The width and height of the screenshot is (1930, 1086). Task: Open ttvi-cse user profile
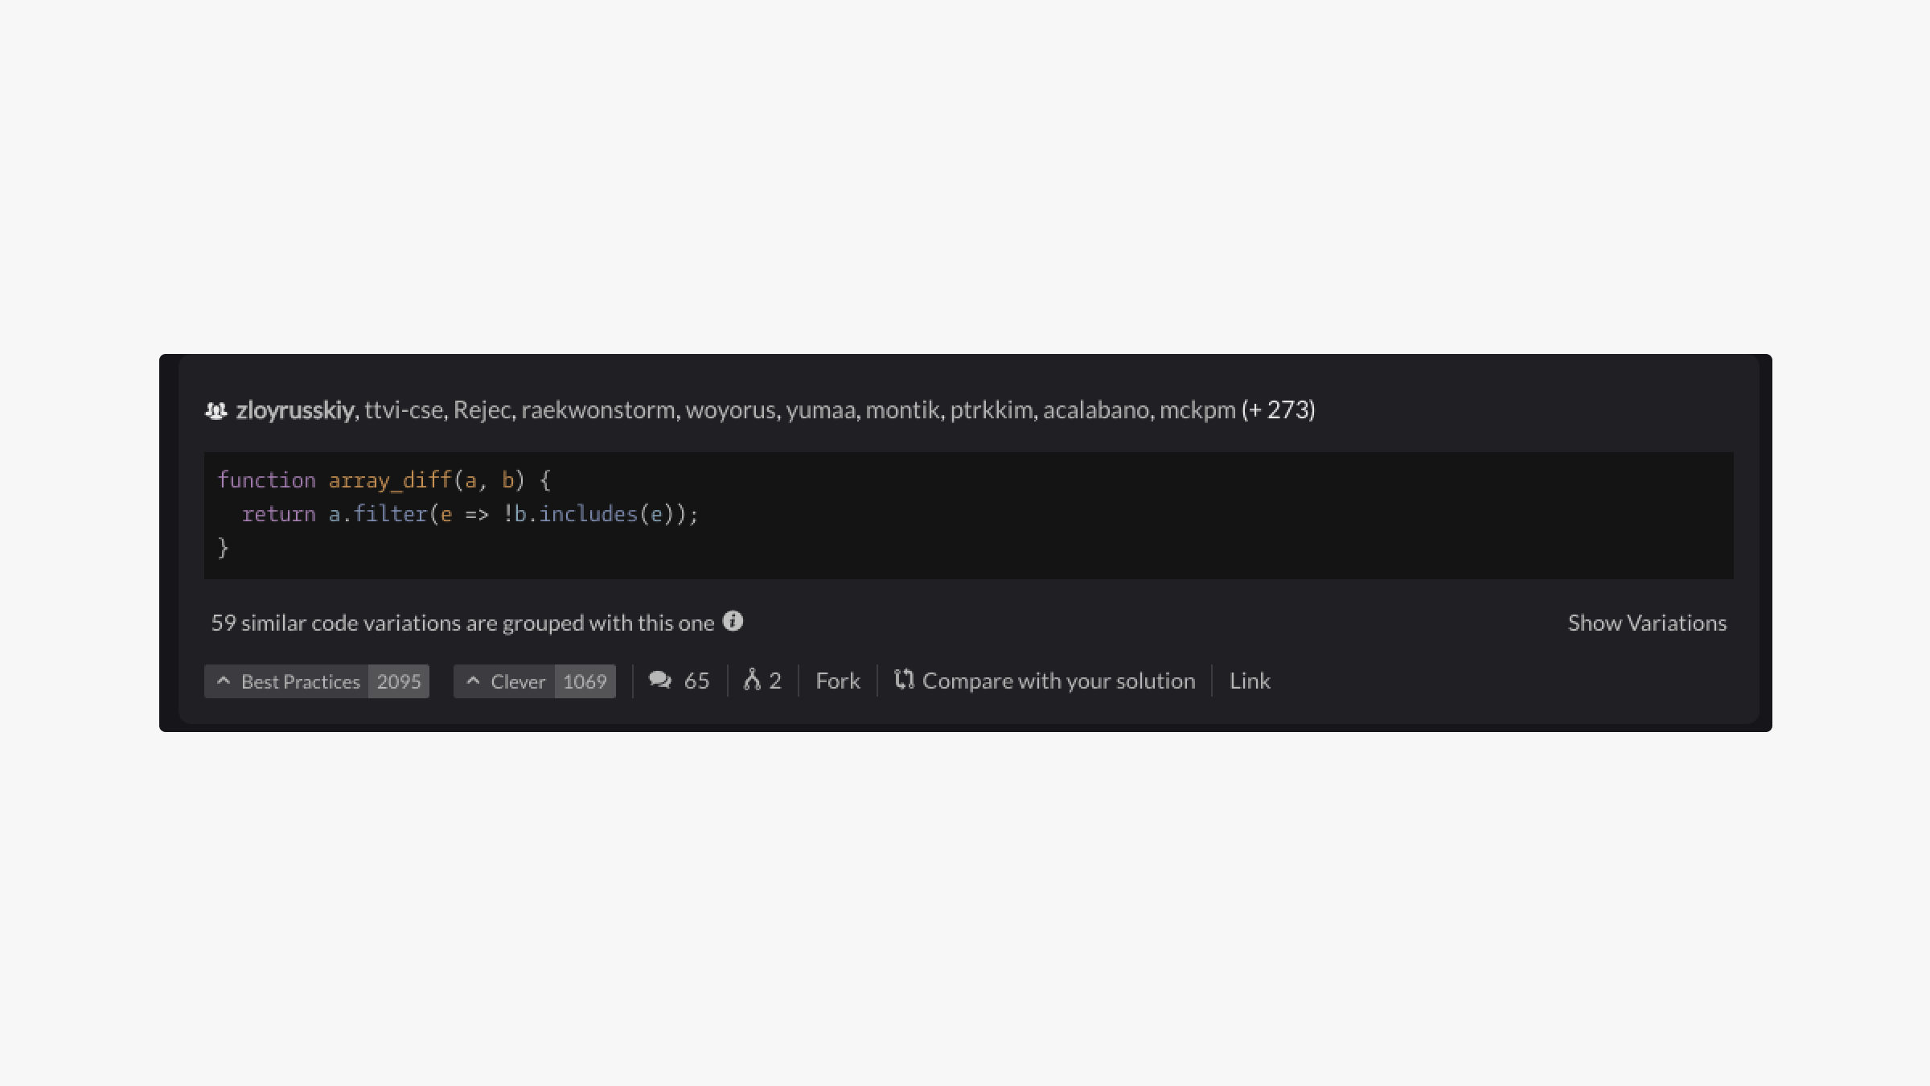pyautogui.click(x=404, y=410)
